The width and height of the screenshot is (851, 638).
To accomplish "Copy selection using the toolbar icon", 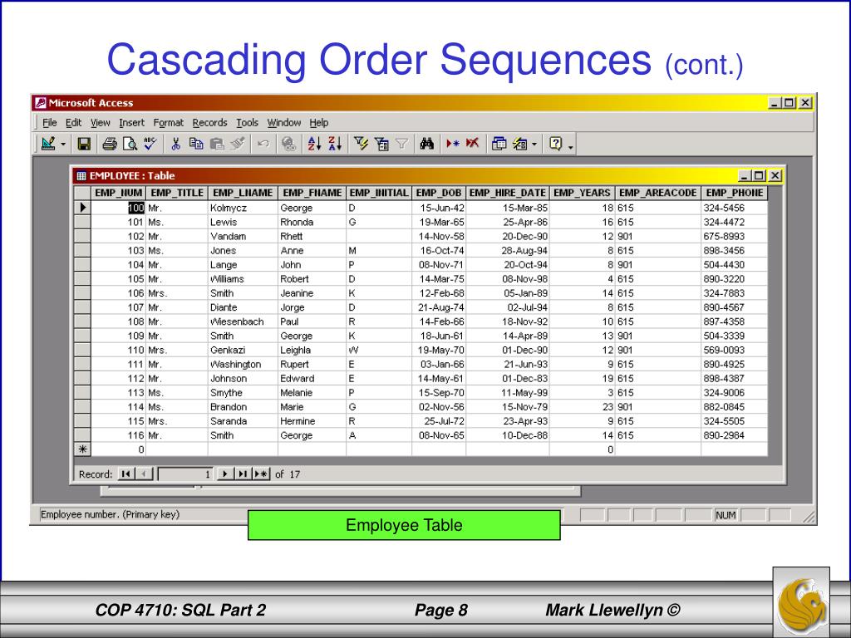I will [196, 144].
